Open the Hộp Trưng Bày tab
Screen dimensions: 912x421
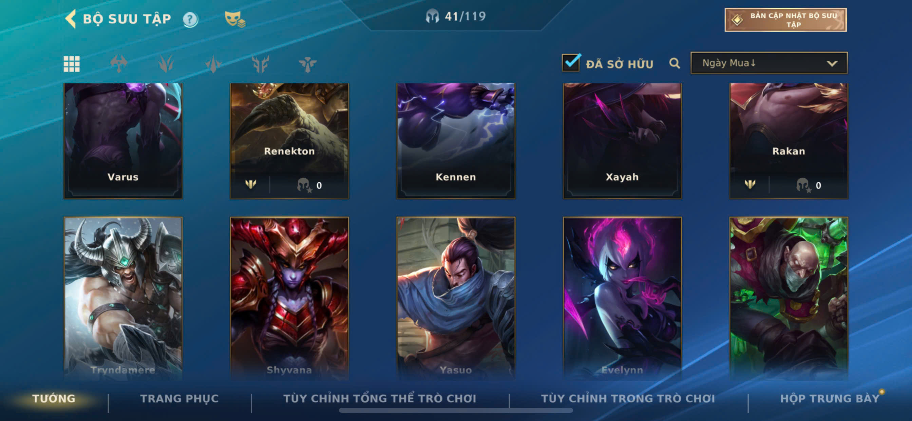830,399
